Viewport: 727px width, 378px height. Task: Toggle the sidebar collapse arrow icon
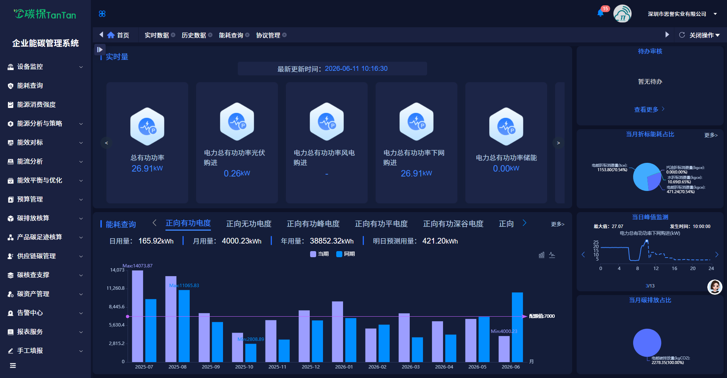click(99, 49)
